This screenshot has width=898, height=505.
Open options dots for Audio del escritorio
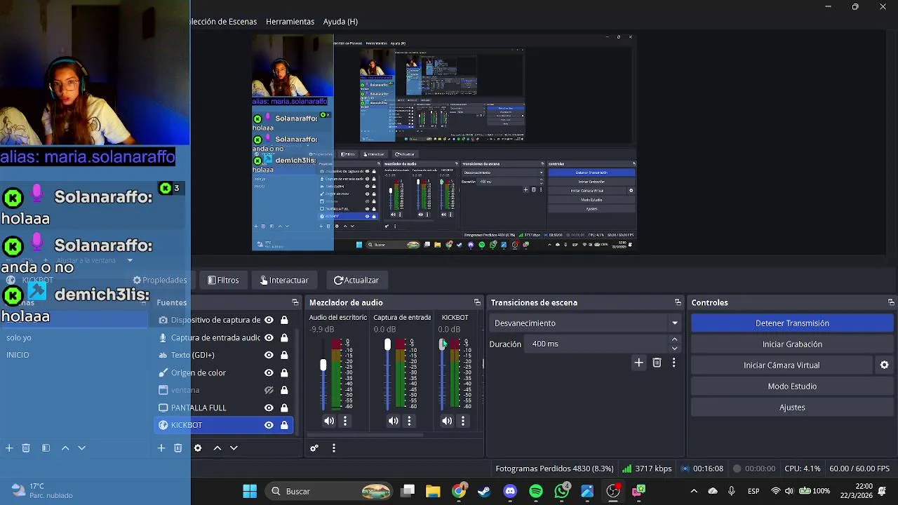[345, 421]
